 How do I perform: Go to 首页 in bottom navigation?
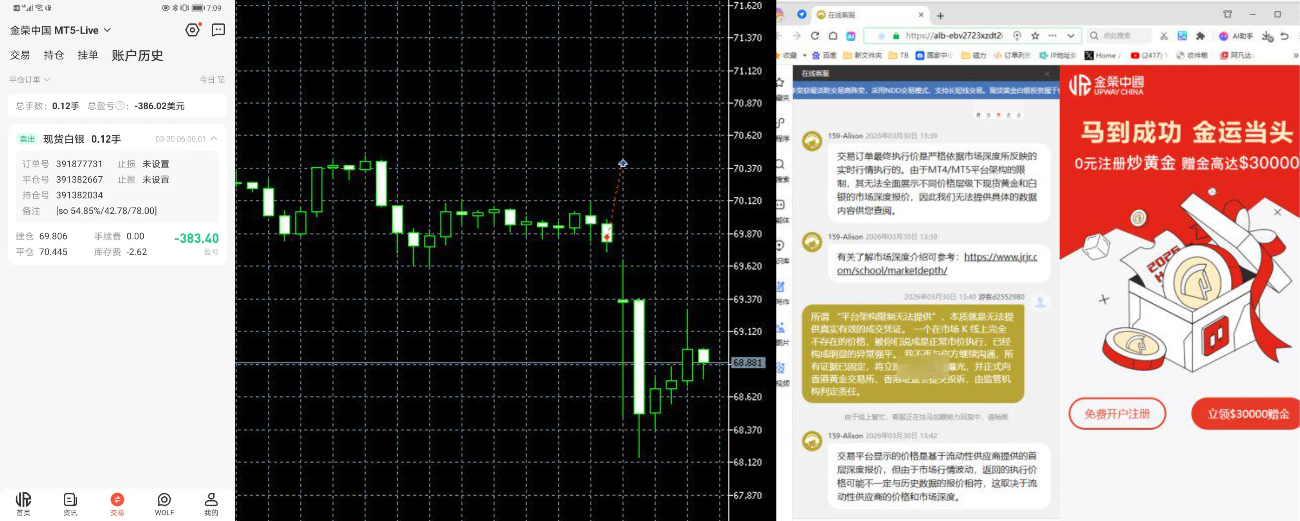click(23, 504)
